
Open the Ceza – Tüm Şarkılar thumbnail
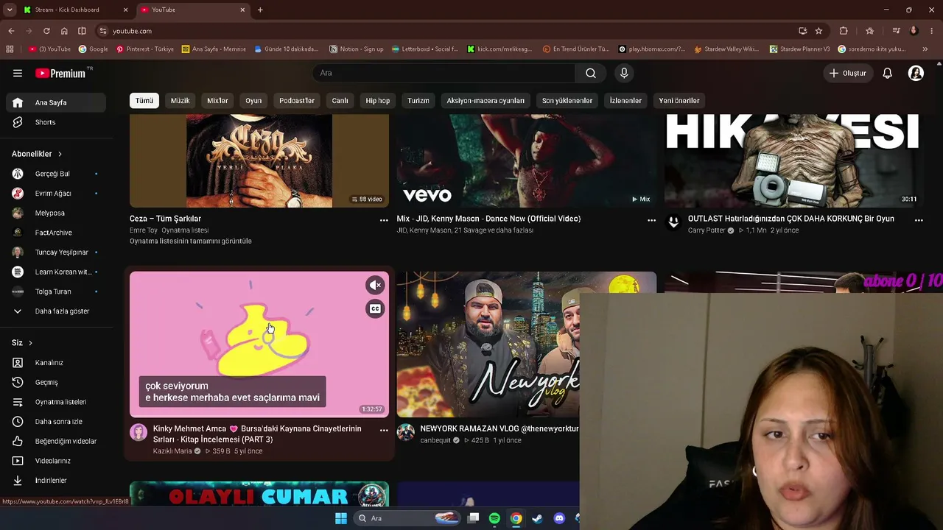pos(259,160)
